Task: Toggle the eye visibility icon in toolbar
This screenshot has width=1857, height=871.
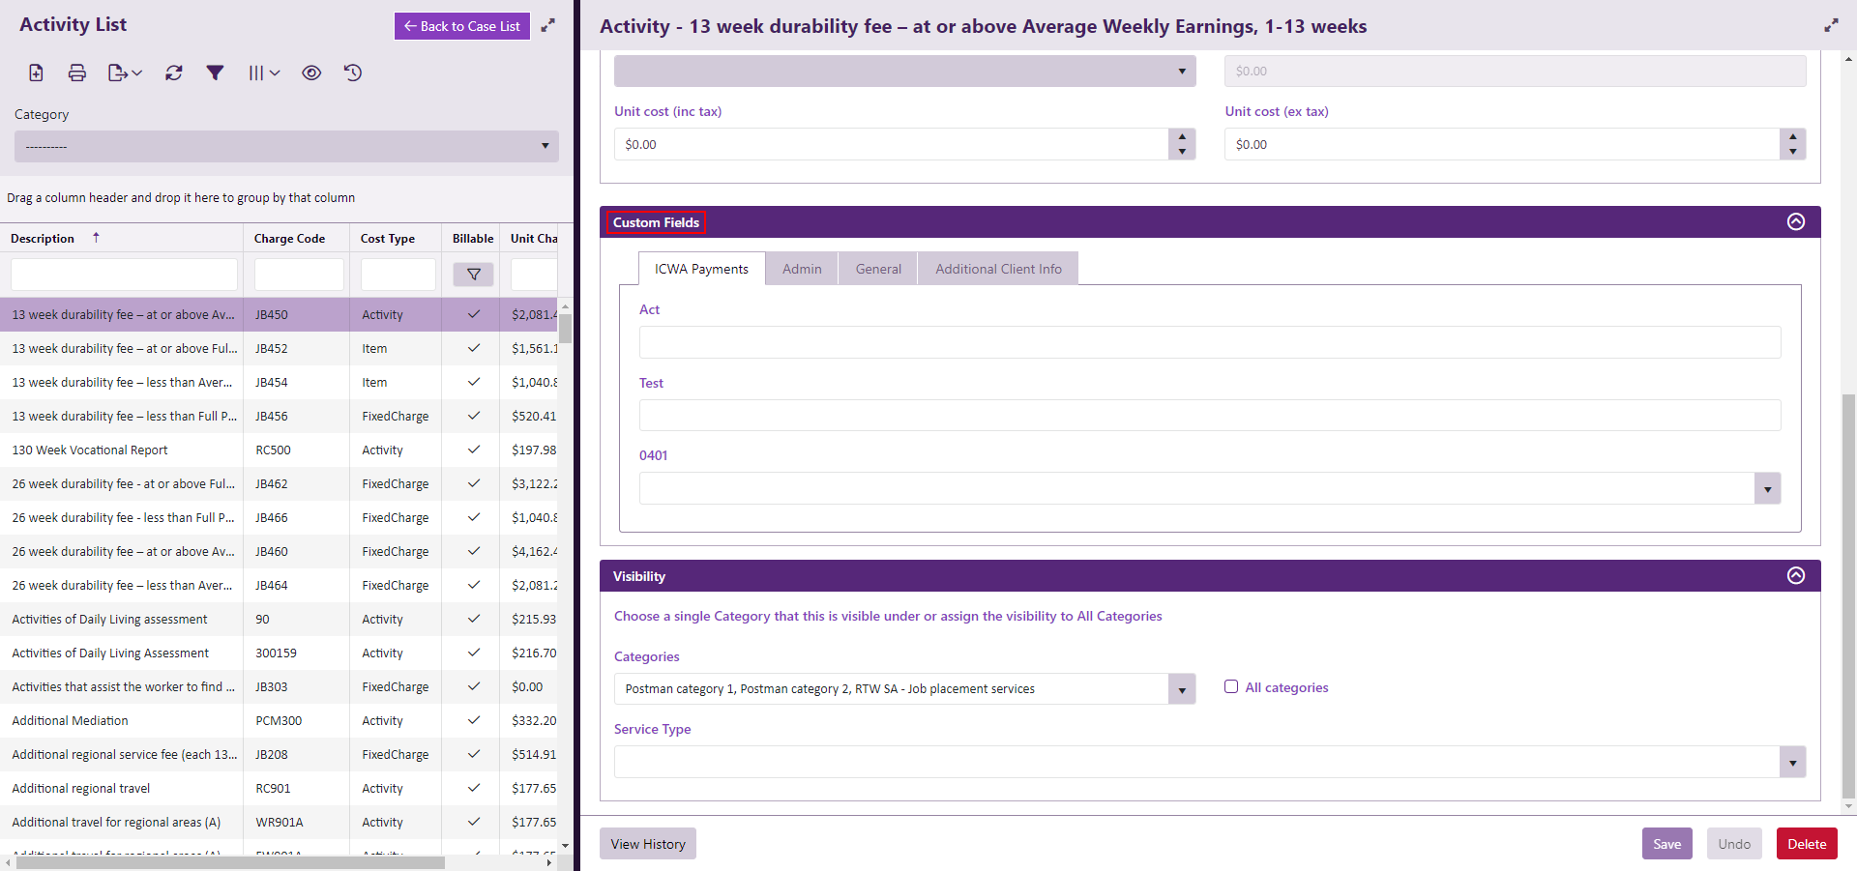Action: (311, 73)
